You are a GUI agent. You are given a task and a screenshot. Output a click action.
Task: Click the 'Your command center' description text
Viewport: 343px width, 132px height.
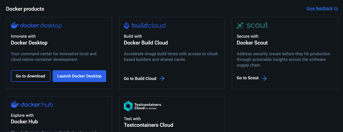tap(54, 57)
